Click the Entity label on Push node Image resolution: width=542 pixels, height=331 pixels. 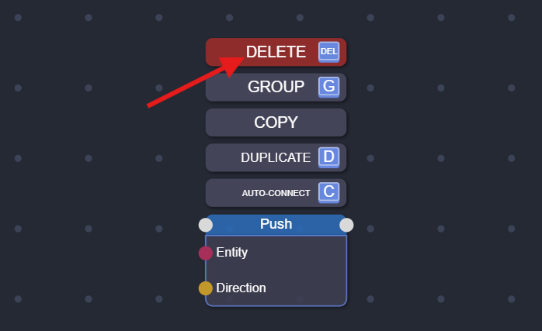pyautogui.click(x=232, y=252)
